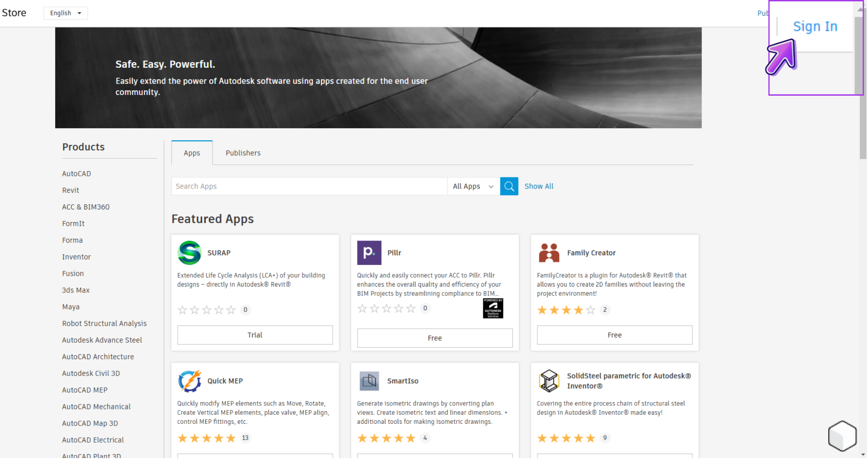Viewport: 867px width, 459px height.
Task: Click the Autodesk Platform Services badge
Action: pos(493,309)
